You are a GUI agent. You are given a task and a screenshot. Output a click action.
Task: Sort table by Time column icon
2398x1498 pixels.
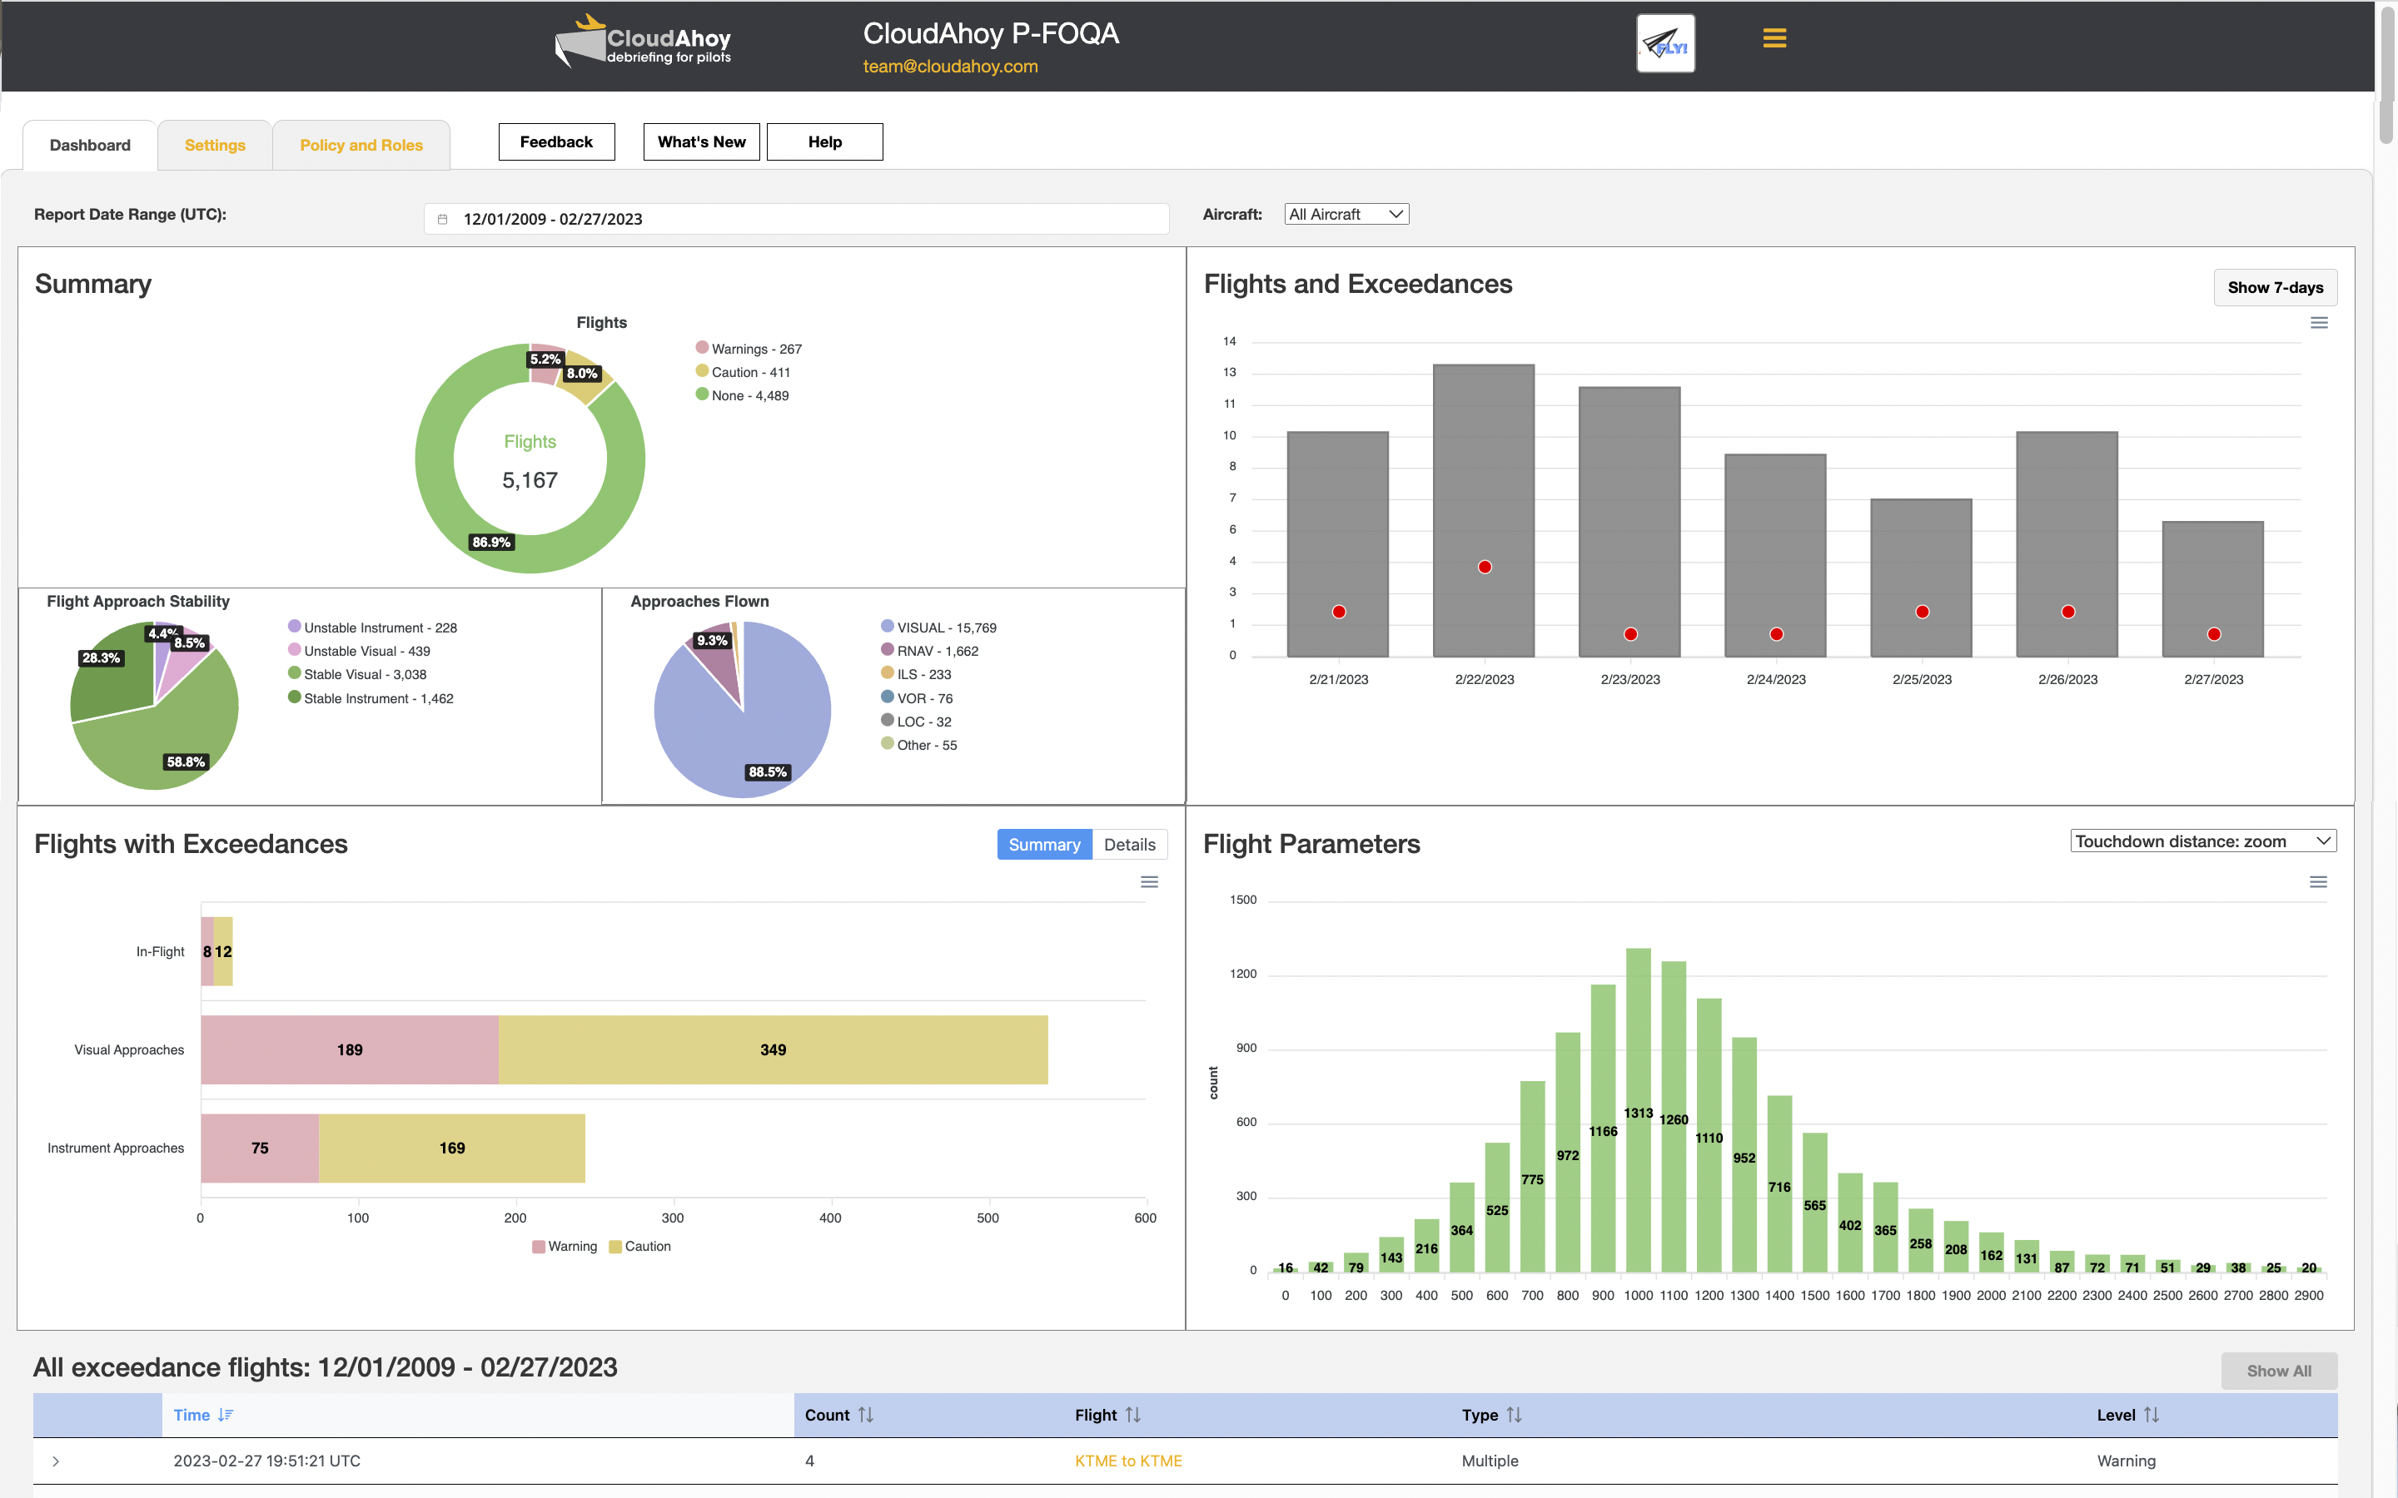click(226, 1415)
